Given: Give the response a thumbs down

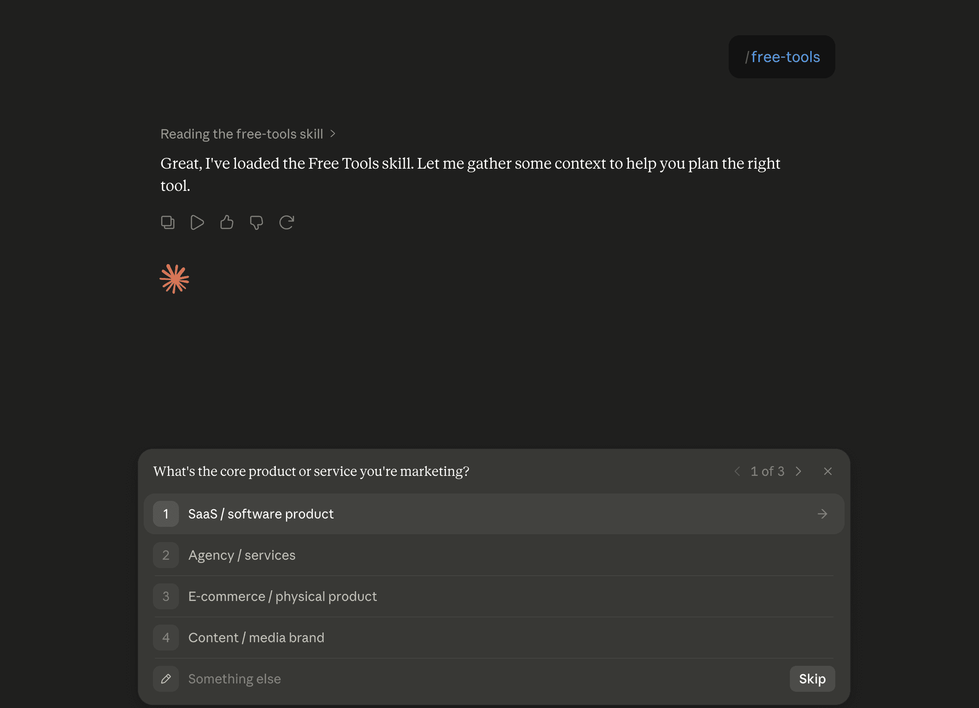Looking at the screenshot, I should [256, 222].
